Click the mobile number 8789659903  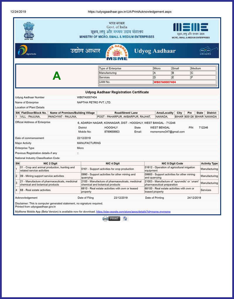coord(112,132)
